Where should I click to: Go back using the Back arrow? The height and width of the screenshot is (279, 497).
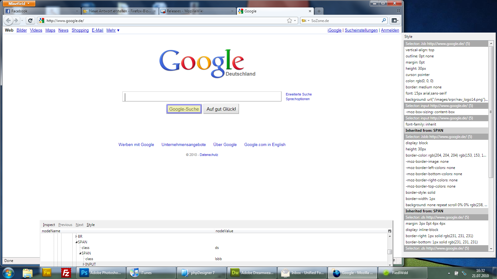point(8,20)
